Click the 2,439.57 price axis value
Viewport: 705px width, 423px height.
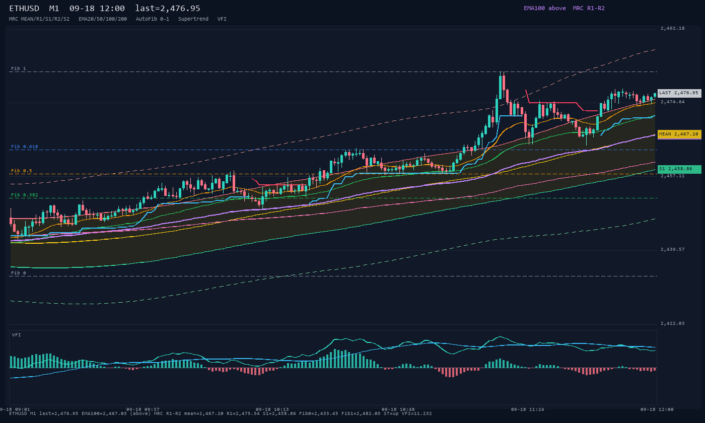673,249
